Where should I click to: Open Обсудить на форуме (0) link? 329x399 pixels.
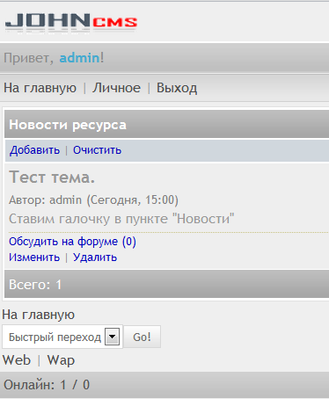[72, 242]
